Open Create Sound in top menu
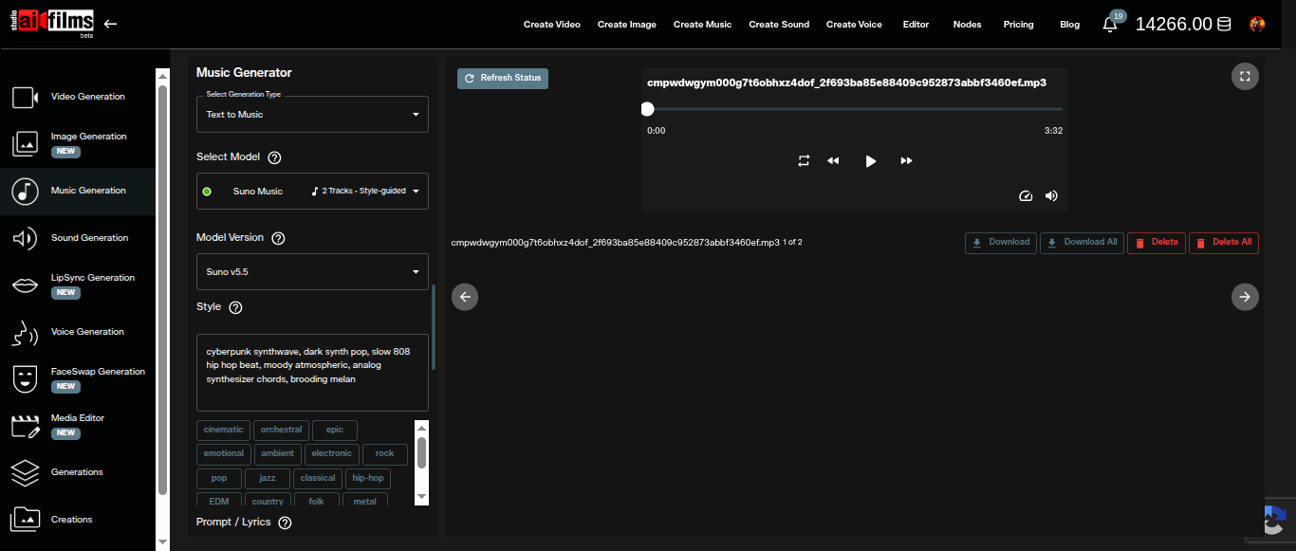 (779, 25)
